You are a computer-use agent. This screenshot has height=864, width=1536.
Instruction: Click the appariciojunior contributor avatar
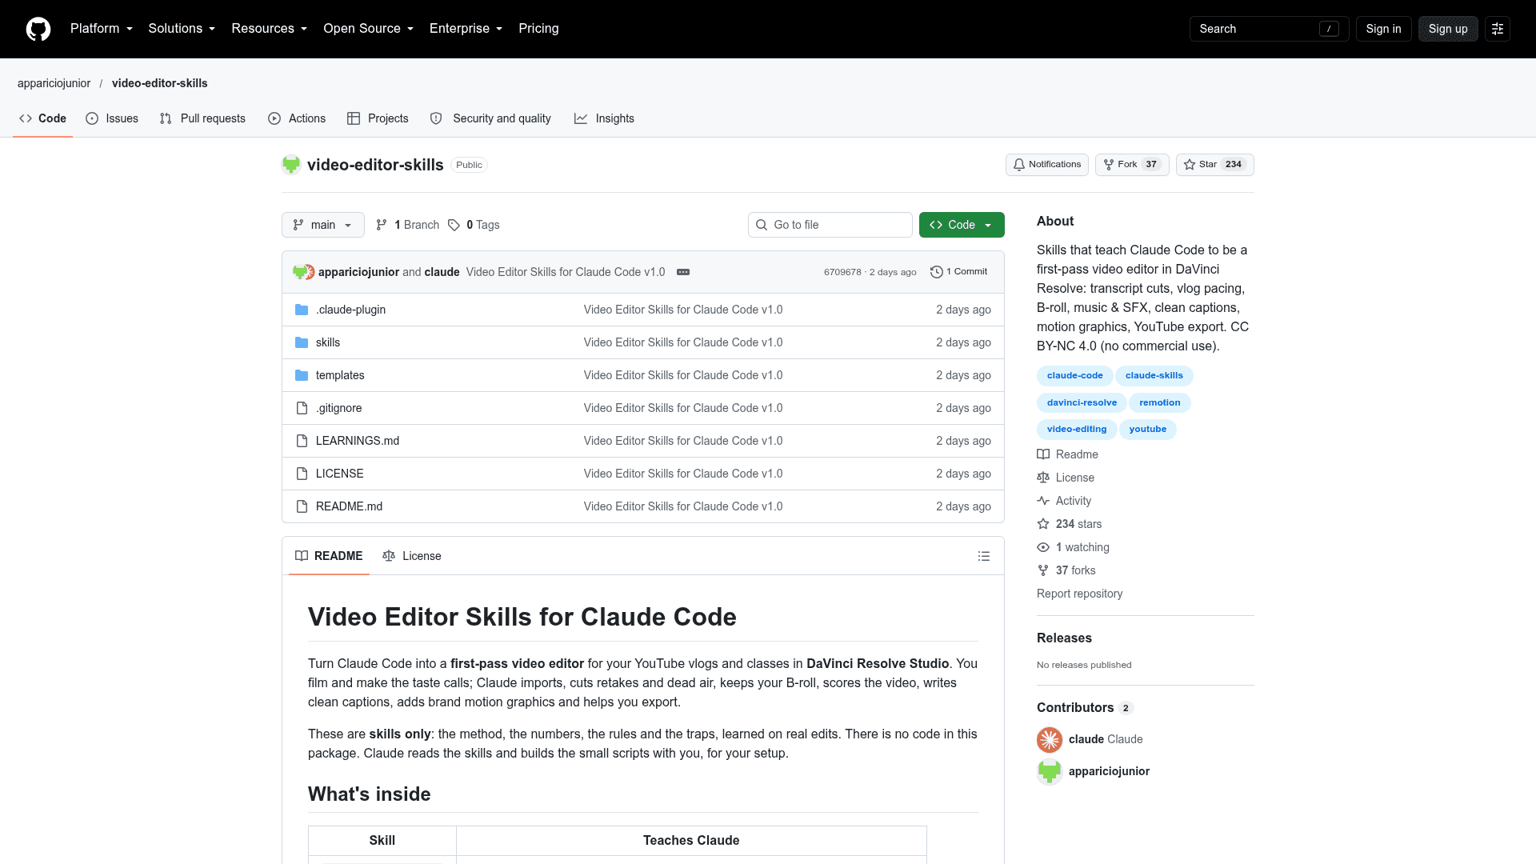[x=1050, y=771]
